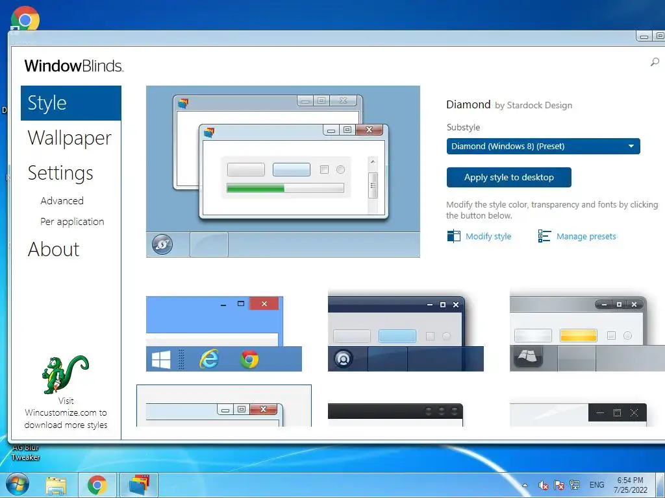Switch to the Style section
665x498 pixels.
pos(71,103)
